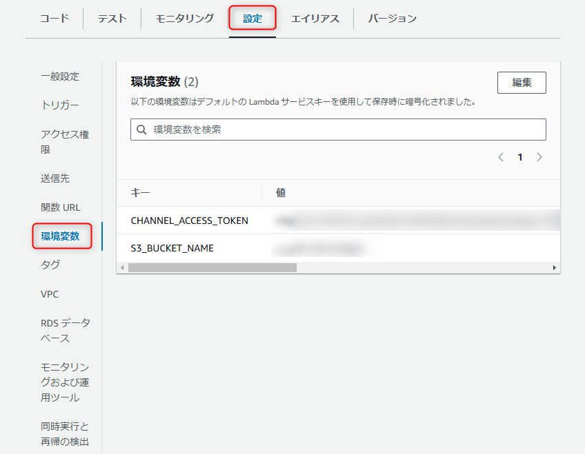Viewport: 585px width, 454px height.
Task: Open 関数 URL settings
Action: (61, 207)
